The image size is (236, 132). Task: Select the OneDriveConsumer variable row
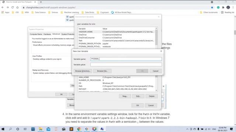click(117, 38)
